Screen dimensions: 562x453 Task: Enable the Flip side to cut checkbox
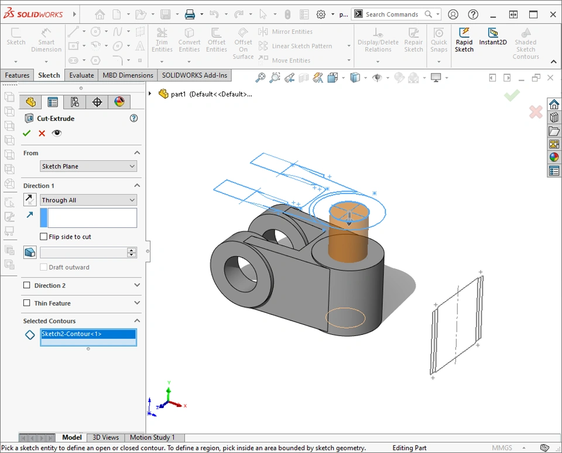pyautogui.click(x=44, y=237)
